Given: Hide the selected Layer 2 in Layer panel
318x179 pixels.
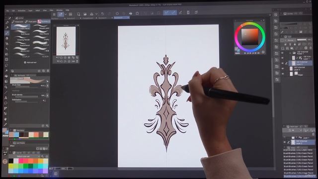Looking at the screenshot, I should coord(283,63).
